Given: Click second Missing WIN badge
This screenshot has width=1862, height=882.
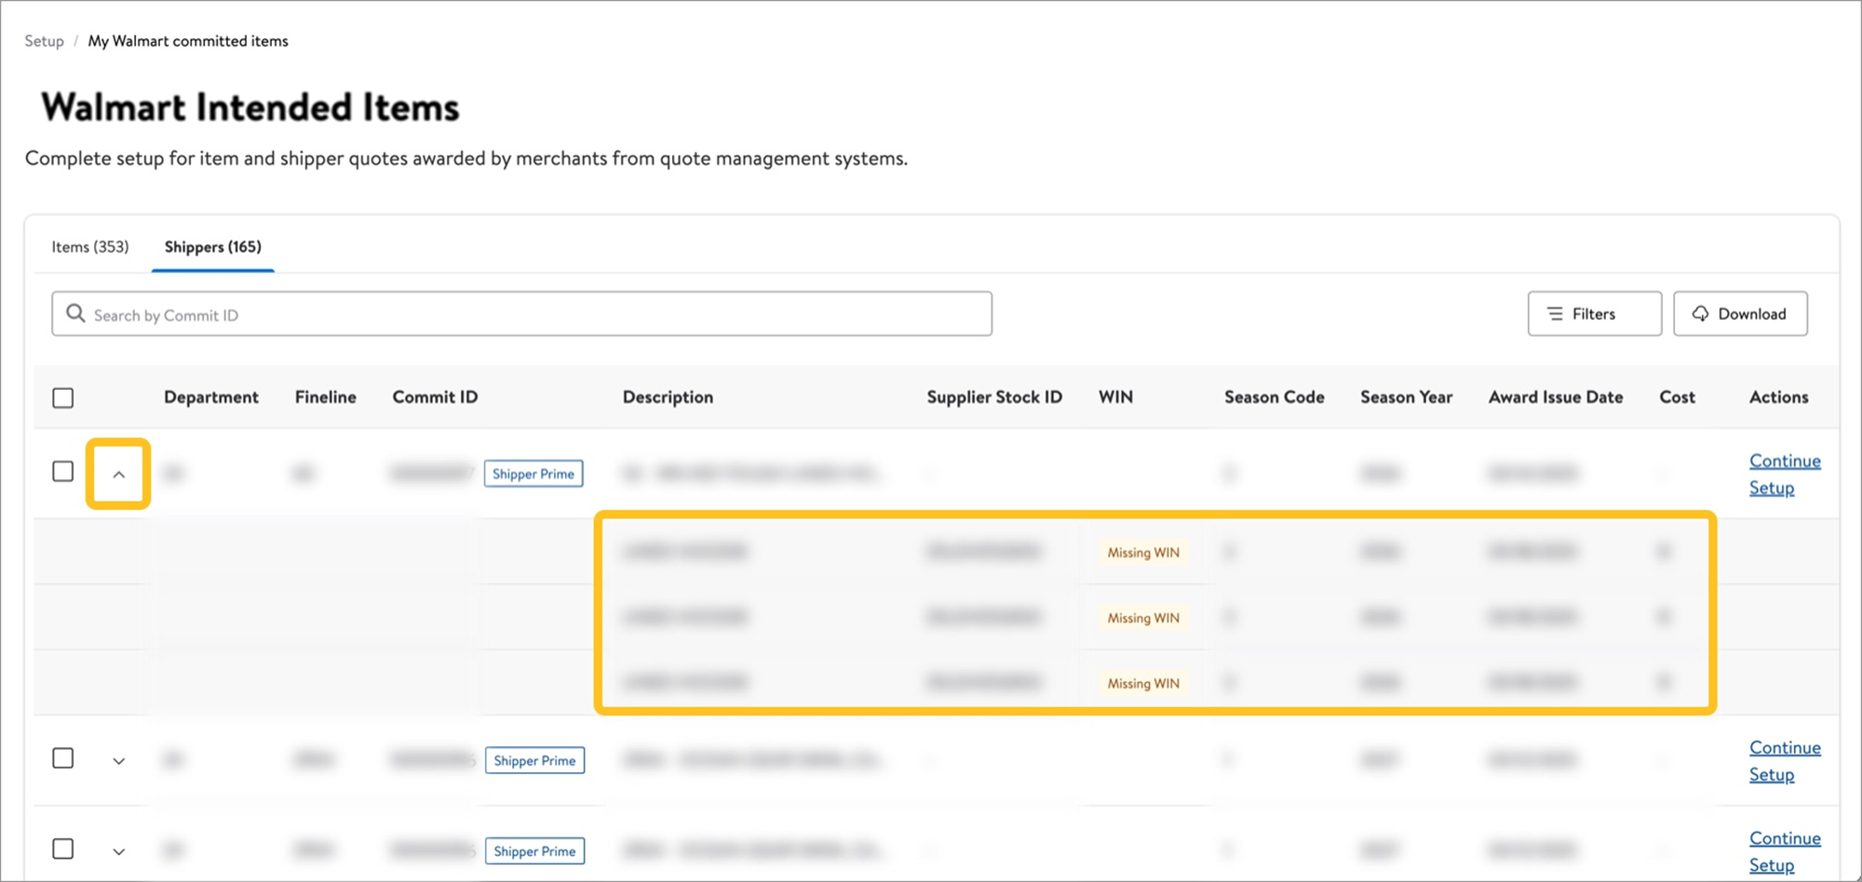Looking at the screenshot, I should click(1143, 618).
